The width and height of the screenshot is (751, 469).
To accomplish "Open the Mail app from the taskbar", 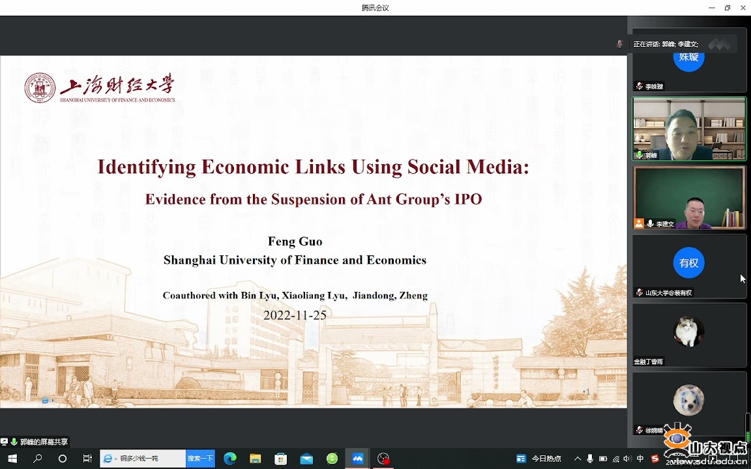I will [x=306, y=459].
